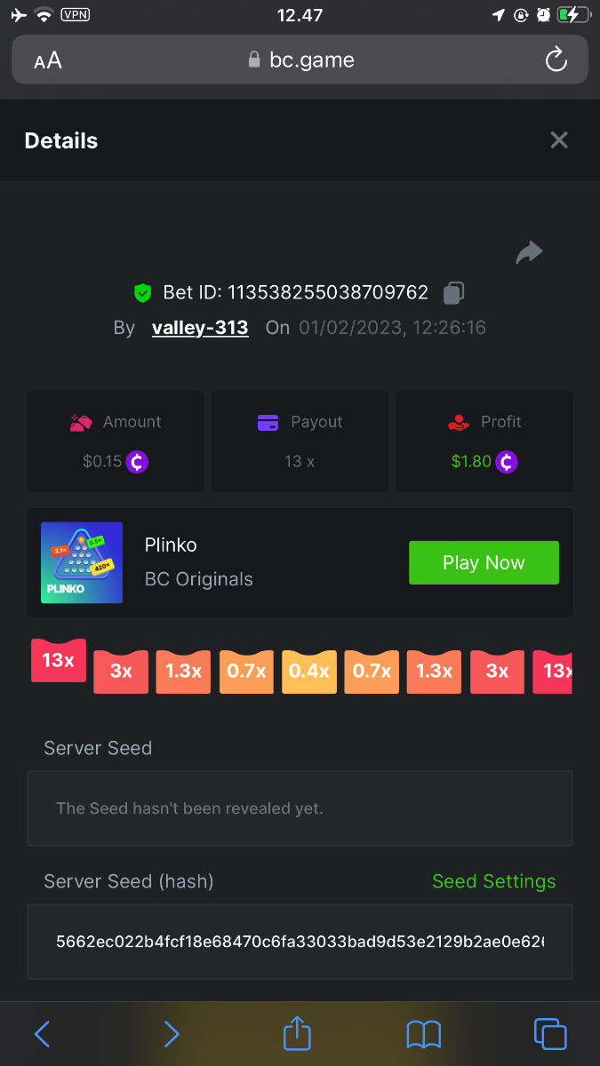Reload the page in Safari
This screenshot has width=600, height=1066.
(x=556, y=60)
